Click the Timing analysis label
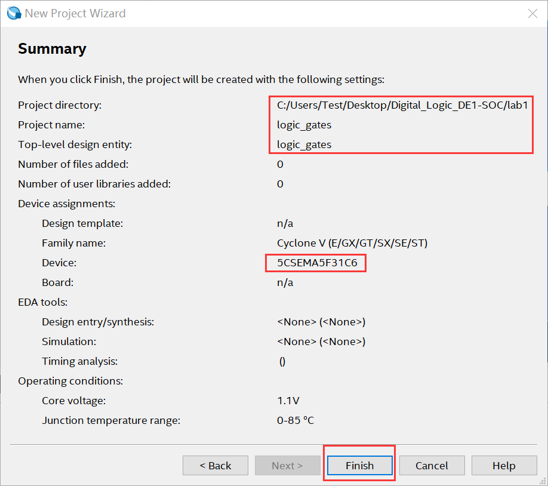The image size is (548, 486). [x=79, y=361]
